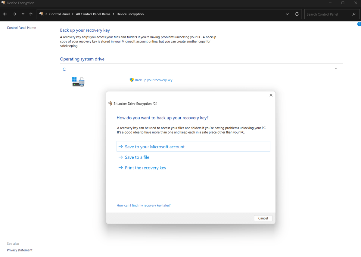Open How can I find my recovery key later
361x257 pixels.
(x=144, y=205)
